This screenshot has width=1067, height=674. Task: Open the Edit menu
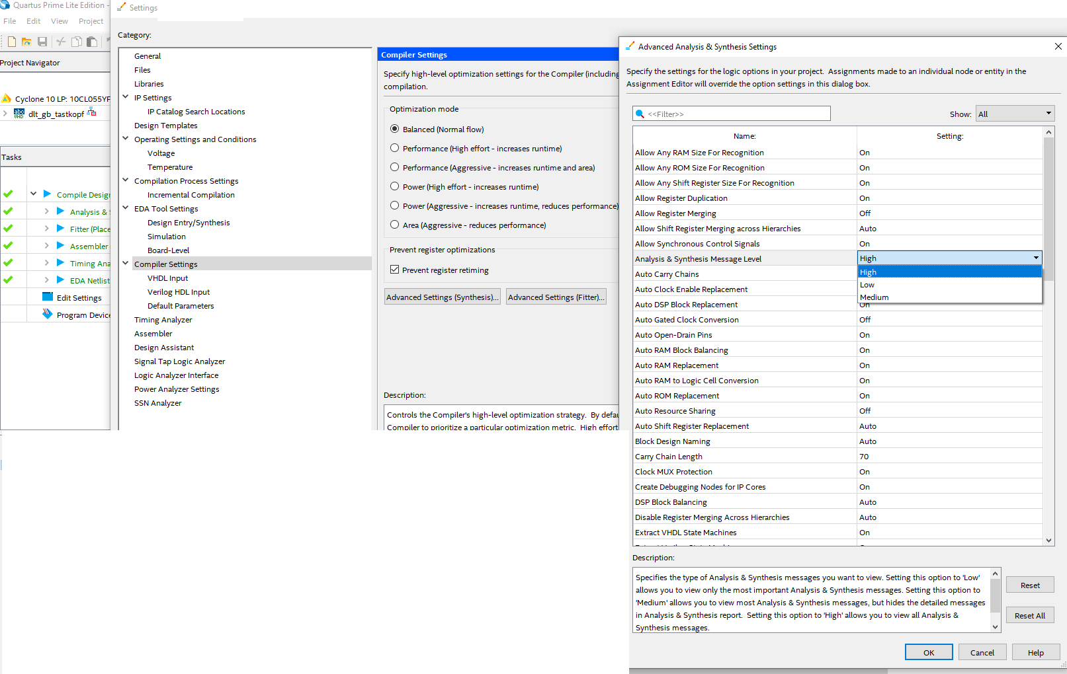pyautogui.click(x=34, y=21)
